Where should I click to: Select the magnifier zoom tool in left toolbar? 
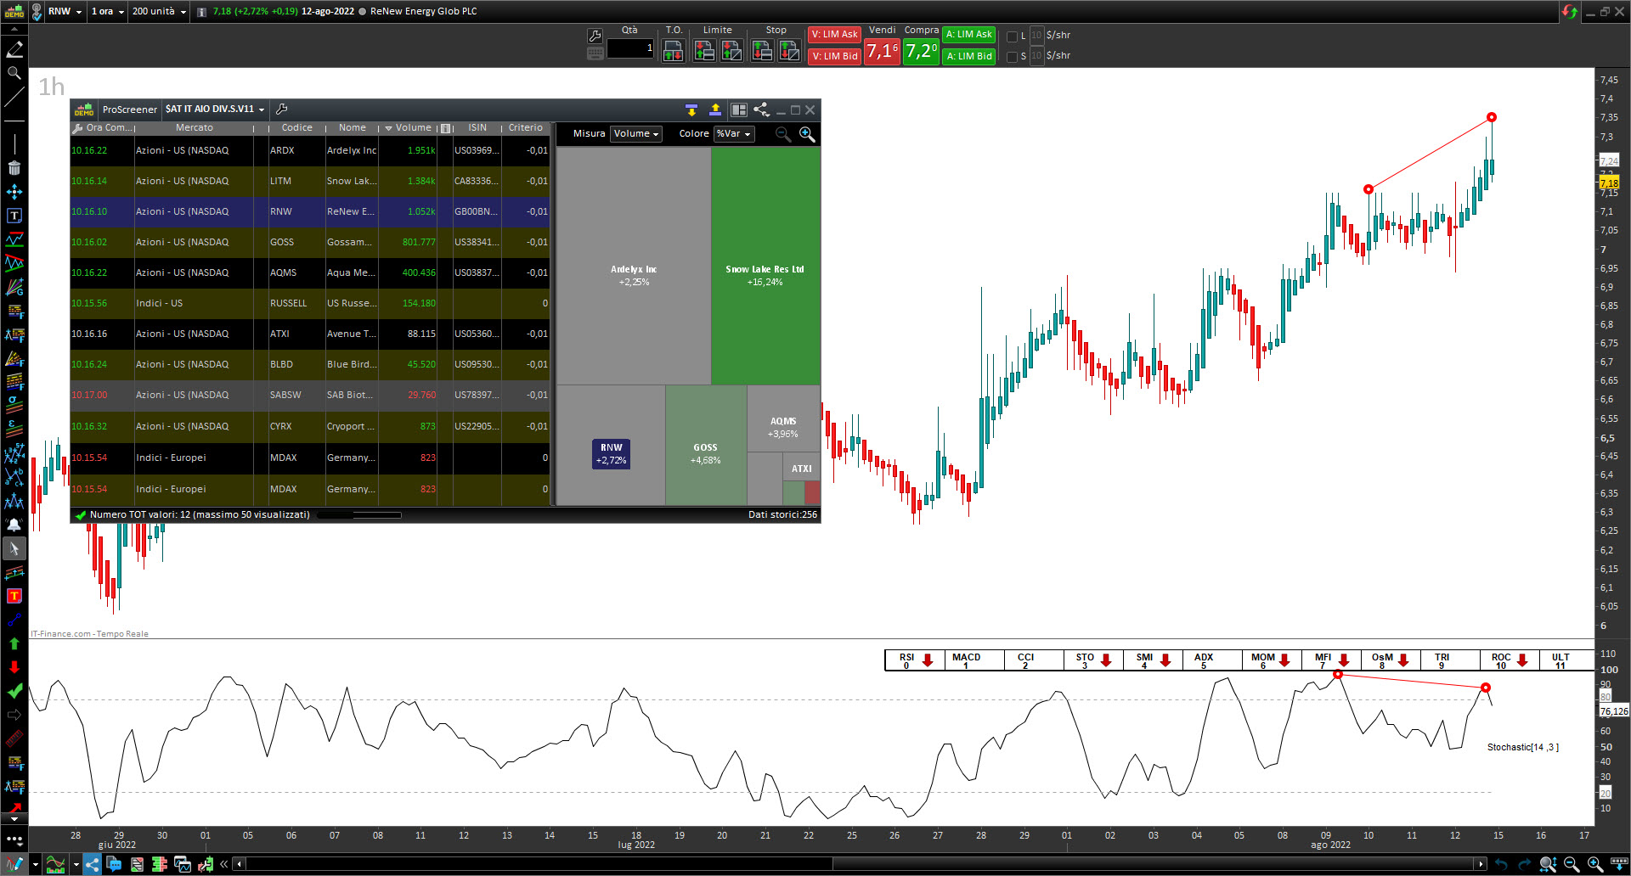[14, 74]
